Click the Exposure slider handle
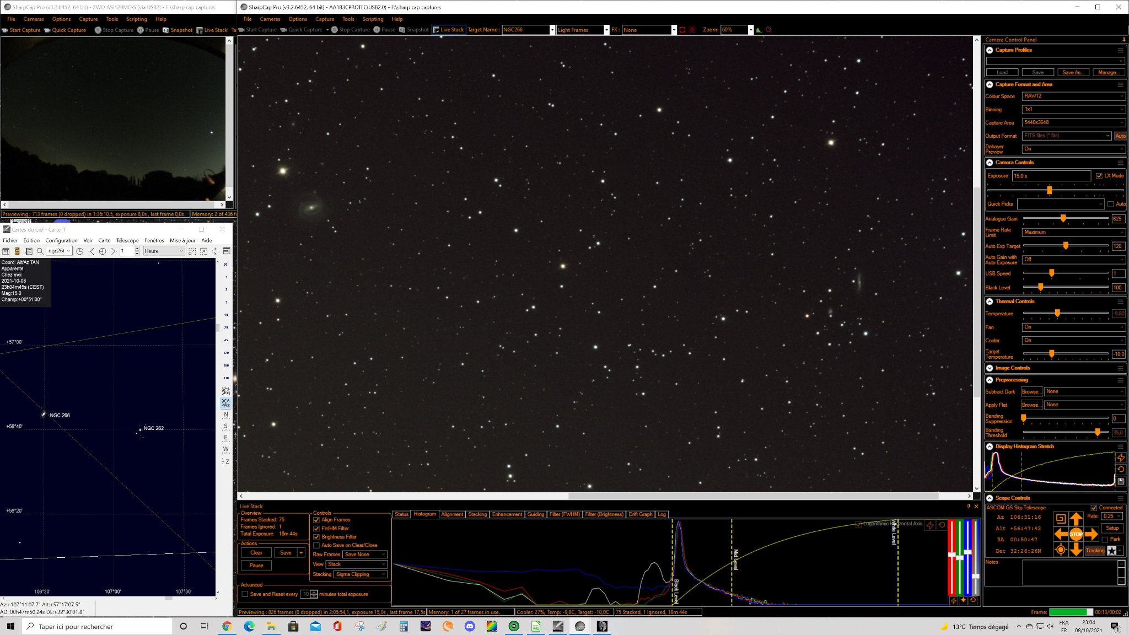 coord(1049,190)
